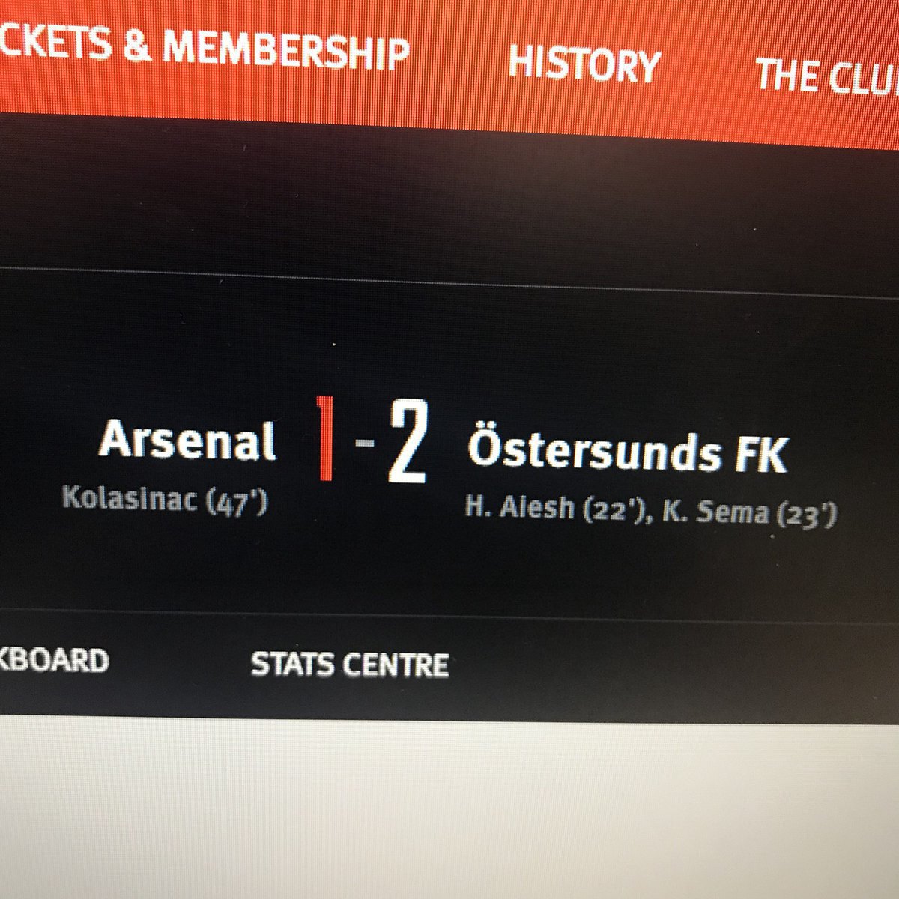Screen dimensions: 899x899
Task: Click the empty dark area right of Stats Centre
Action: coord(674,667)
